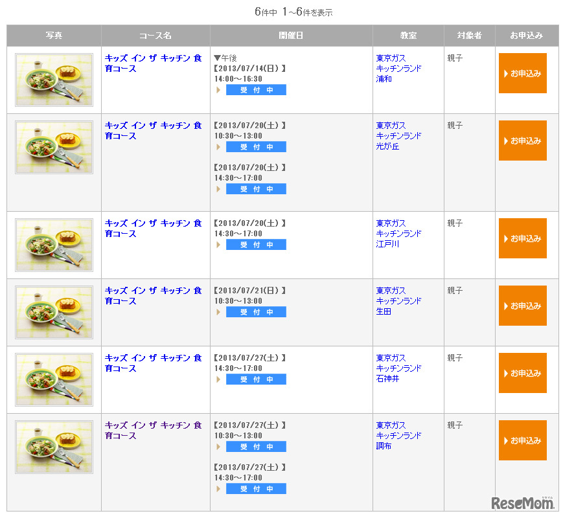Viewport: 563px width, 518px height.
Task: Click the 浦和 course's orange お申込み button
Action: [522, 73]
